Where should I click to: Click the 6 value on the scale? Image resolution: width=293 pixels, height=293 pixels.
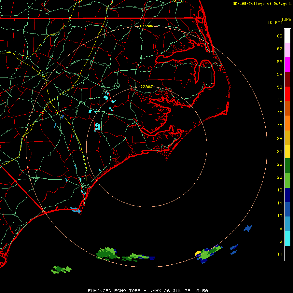pyautogui.click(x=281, y=228)
